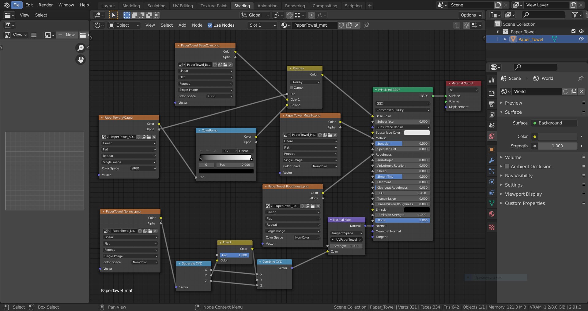Enable the Ambient Occlusion checkbox
The image size is (588, 311).
pyautogui.click(x=507, y=166)
